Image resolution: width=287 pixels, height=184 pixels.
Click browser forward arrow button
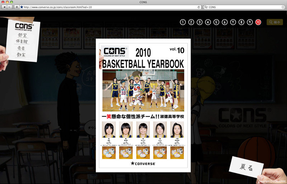pos(10,7)
